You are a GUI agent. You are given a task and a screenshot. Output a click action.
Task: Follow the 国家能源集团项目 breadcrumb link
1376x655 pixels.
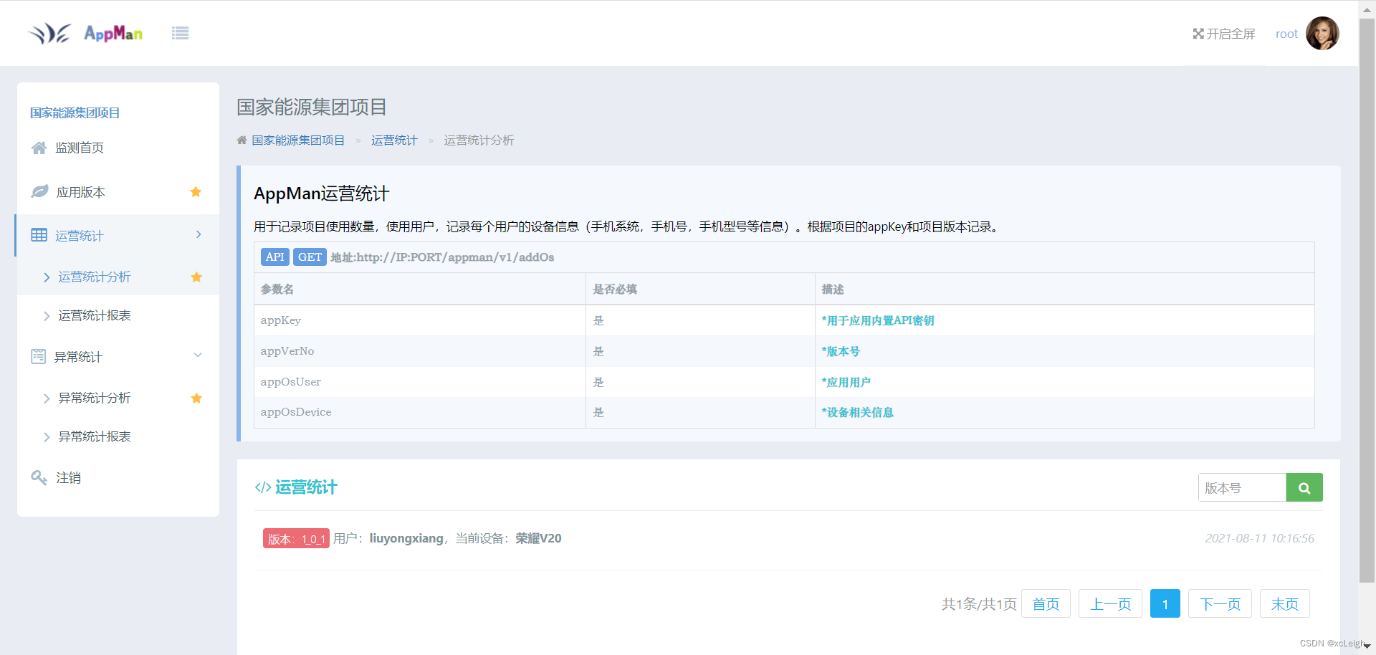298,140
